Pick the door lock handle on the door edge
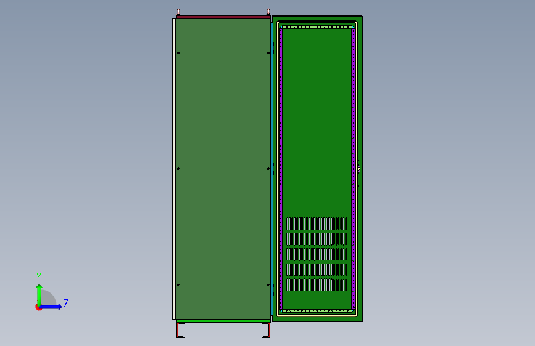The height and width of the screenshot is (346, 535). [359, 169]
